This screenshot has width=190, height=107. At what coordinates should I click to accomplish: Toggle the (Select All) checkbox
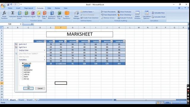point(23,63)
